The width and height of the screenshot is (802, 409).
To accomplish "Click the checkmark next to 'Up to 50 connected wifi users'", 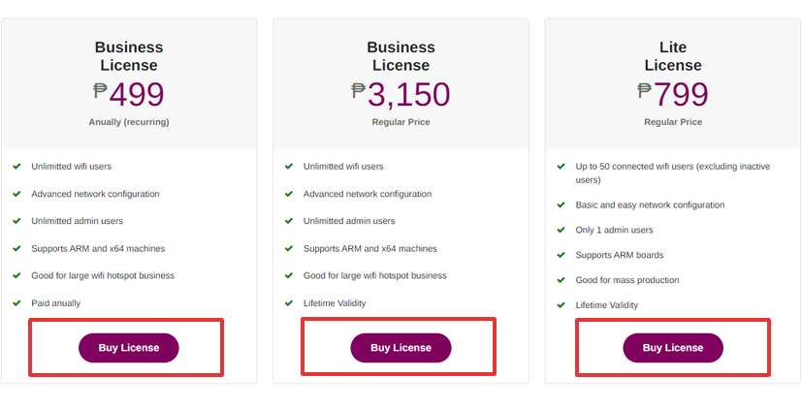I will point(561,167).
